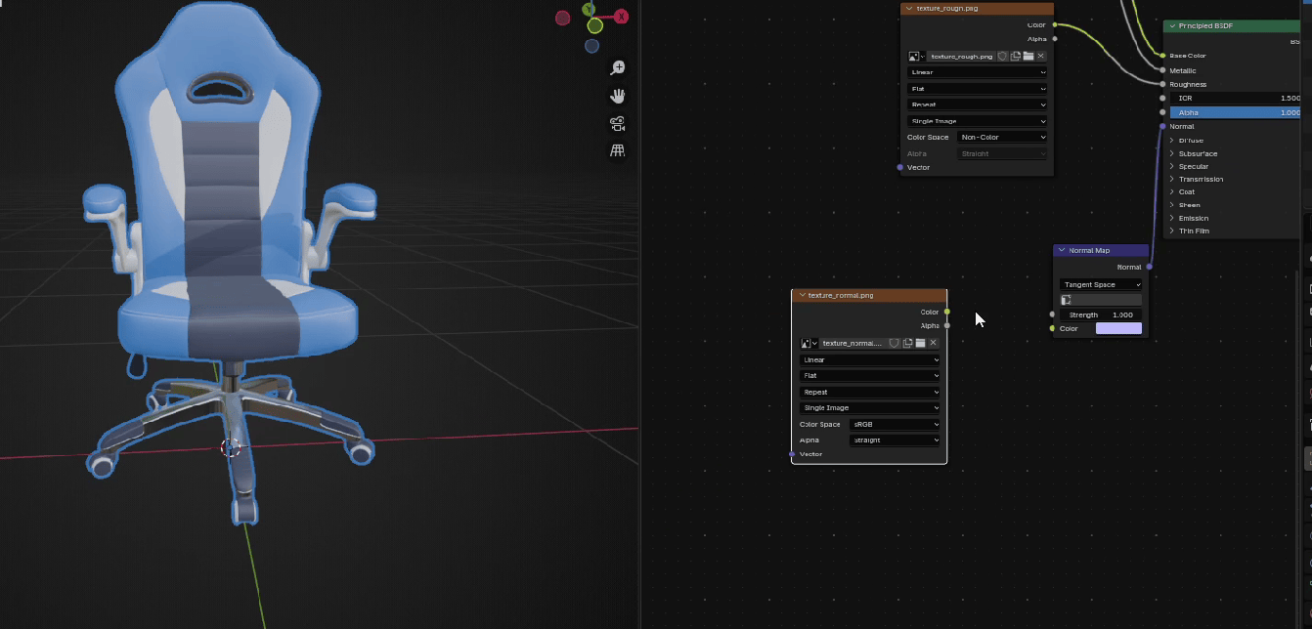The width and height of the screenshot is (1312, 629).
Task: Switch perspective/orthographic with the grid icon
Action: [x=618, y=151]
